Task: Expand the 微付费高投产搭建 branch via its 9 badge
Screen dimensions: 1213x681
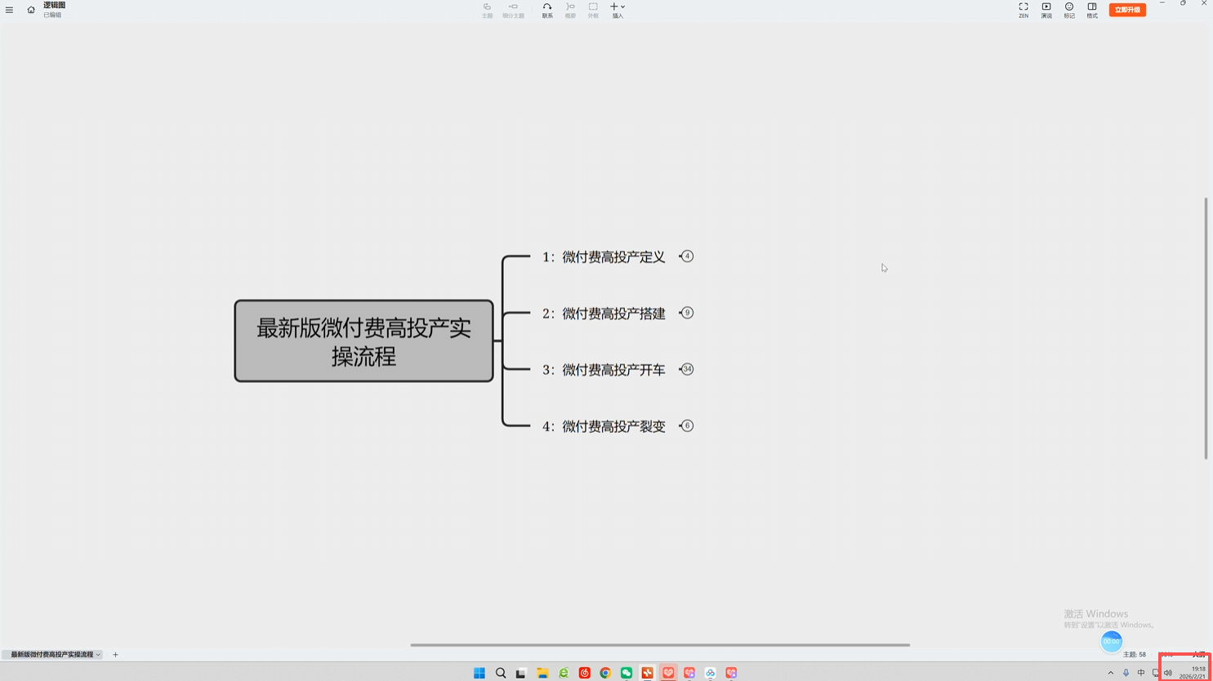Action: tap(687, 313)
